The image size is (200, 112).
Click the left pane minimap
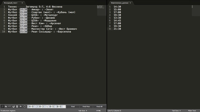[102, 10]
